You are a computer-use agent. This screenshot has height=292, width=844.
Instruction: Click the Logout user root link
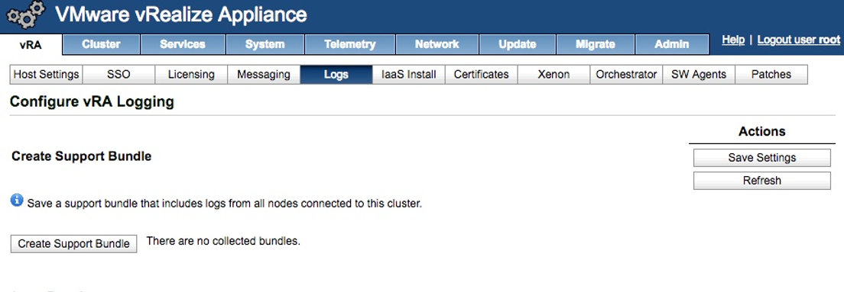pyautogui.click(x=799, y=40)
